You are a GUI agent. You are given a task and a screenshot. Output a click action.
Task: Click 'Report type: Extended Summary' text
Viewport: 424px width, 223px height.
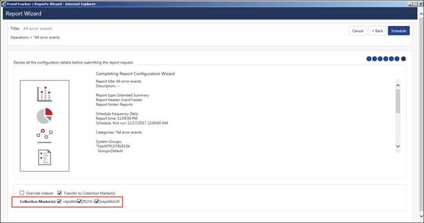point(122,95)
